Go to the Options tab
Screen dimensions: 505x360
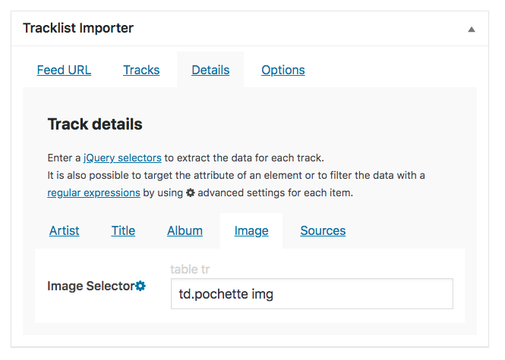tap(283, 70)
